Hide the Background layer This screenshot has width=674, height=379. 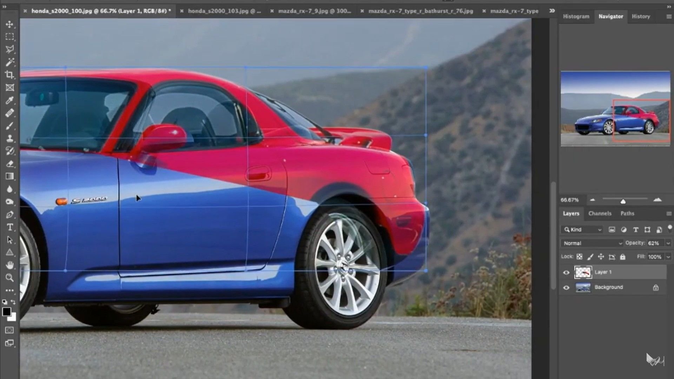pyautogui.click(x=567, y=287)
